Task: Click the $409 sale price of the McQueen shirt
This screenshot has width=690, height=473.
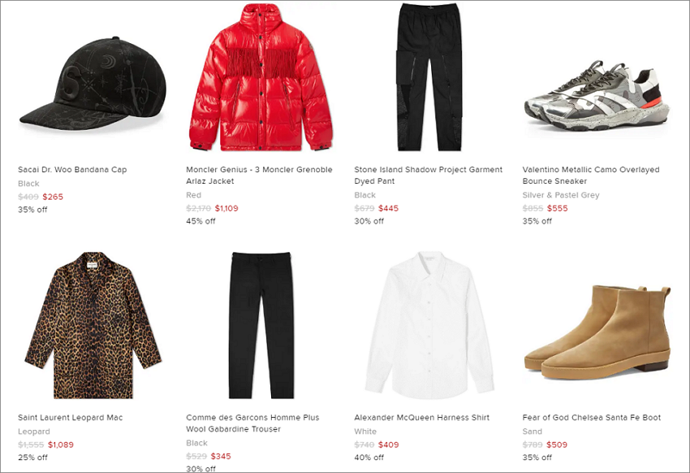Action: (389, 445)
